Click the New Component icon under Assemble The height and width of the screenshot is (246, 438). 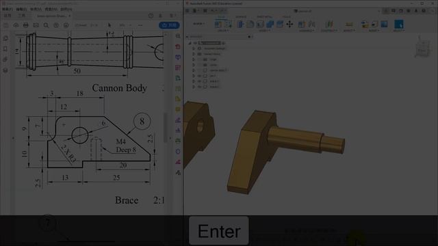(x=301, y=25)
